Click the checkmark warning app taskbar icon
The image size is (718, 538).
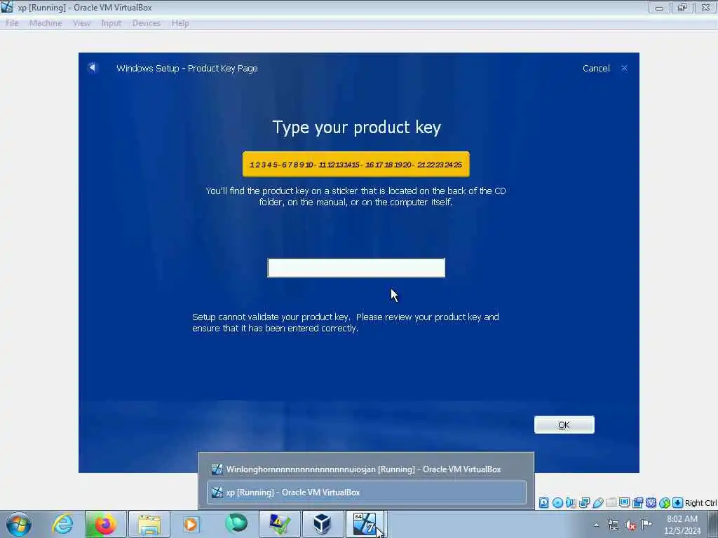point(280,524)
